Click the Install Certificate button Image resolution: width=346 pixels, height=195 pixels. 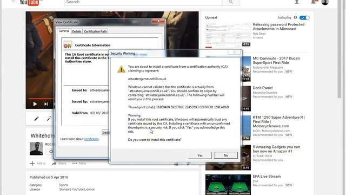tap(105, 132)
